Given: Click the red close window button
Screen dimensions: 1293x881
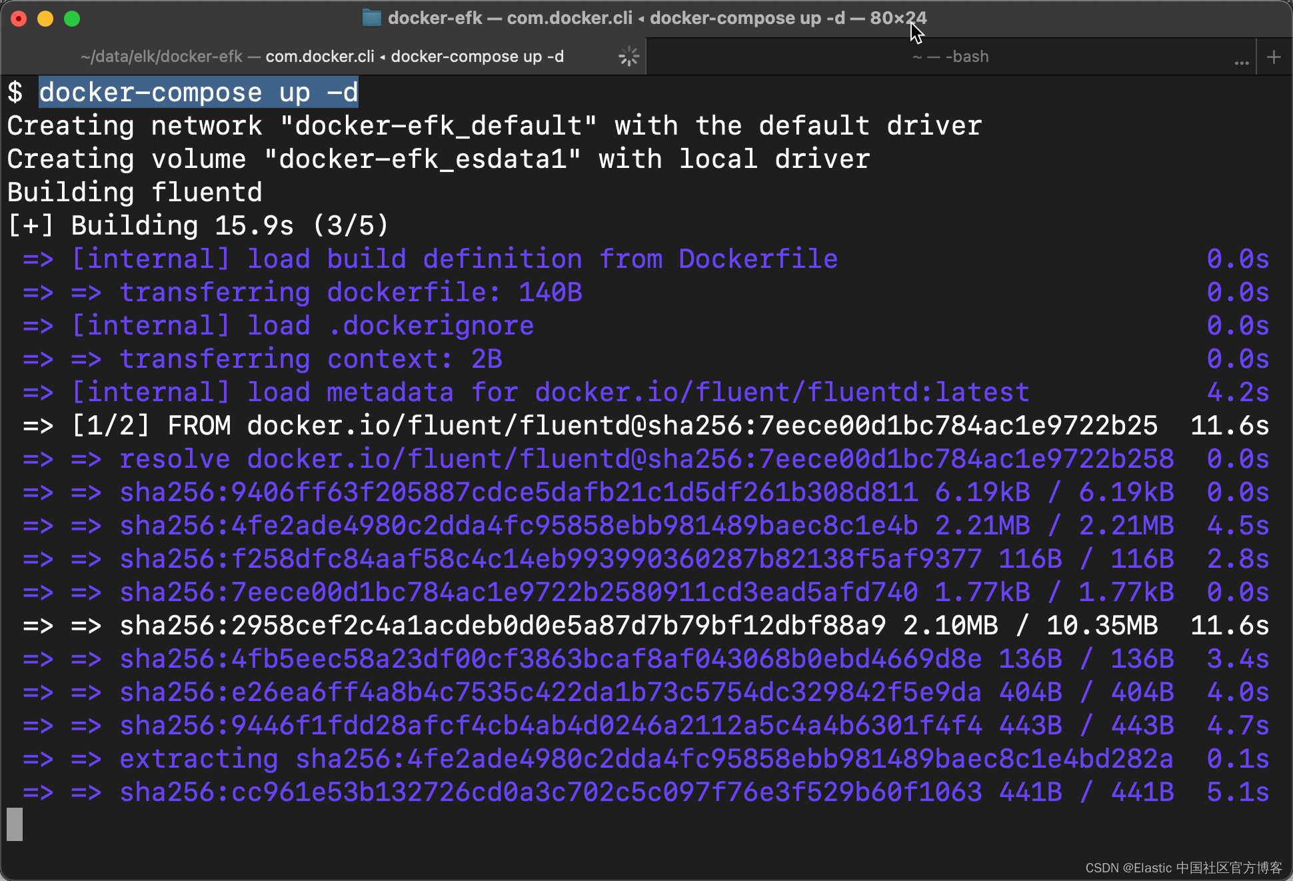Looking at the screenshot, I should (19, 19).
